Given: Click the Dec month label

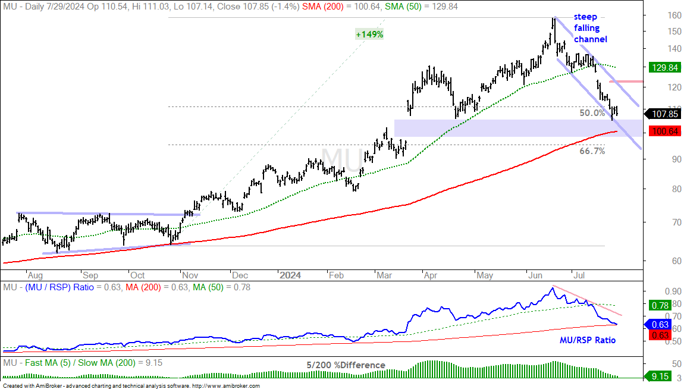Looking at the screenshot, I should click(240, 275).
